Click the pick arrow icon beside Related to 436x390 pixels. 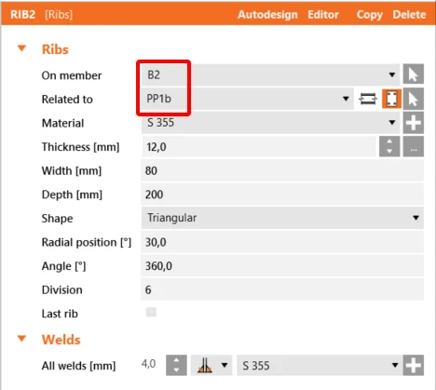[414, 99]
